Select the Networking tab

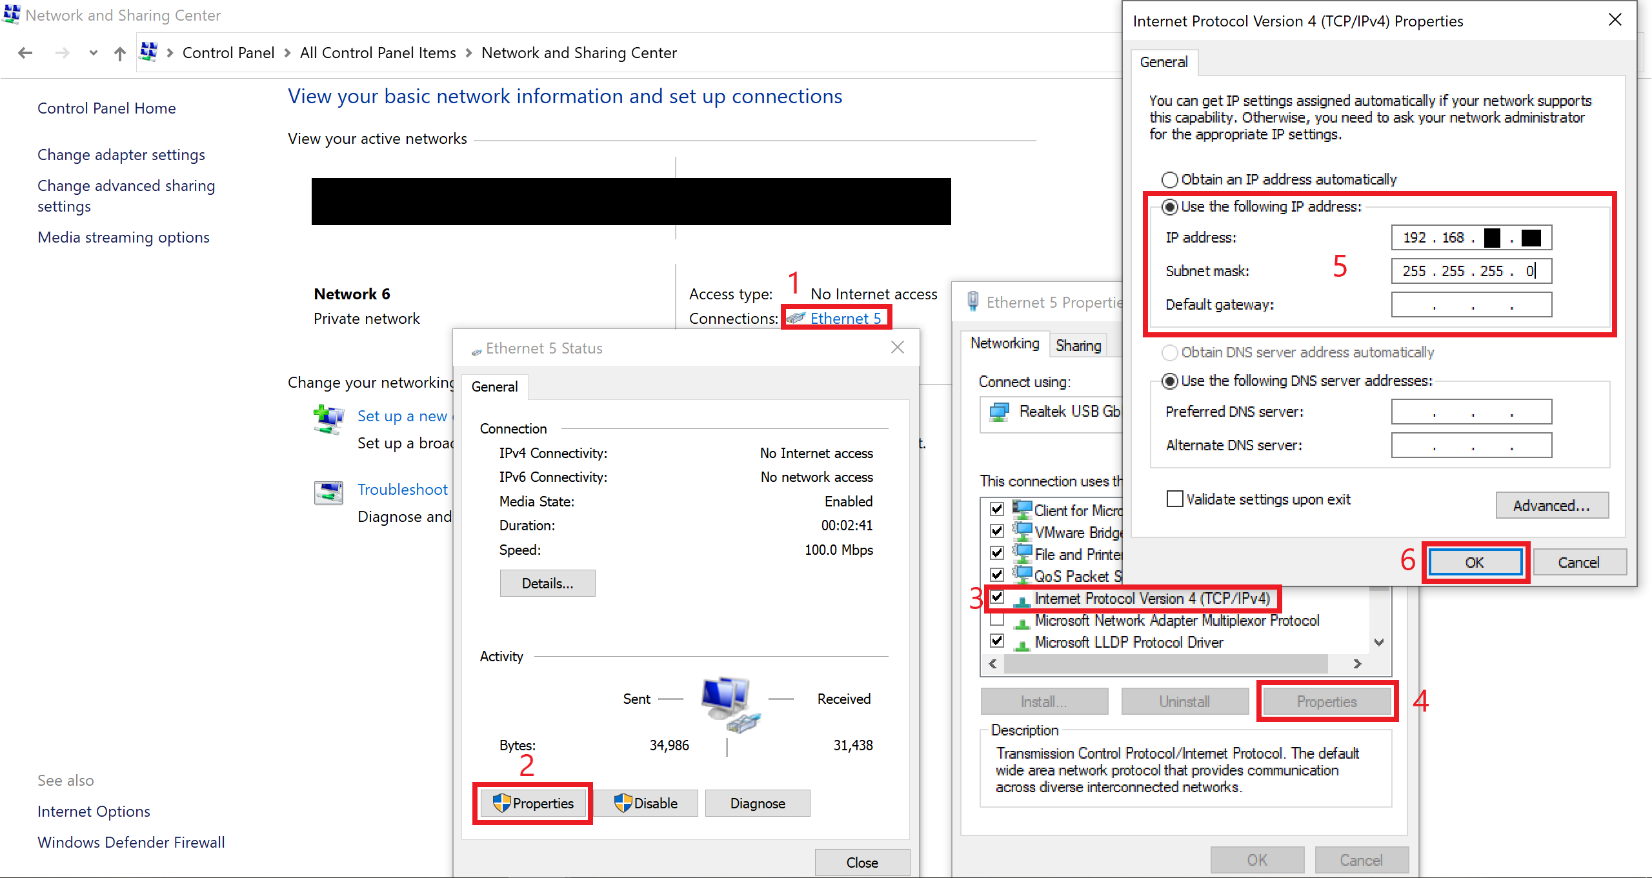(1004, 343)
